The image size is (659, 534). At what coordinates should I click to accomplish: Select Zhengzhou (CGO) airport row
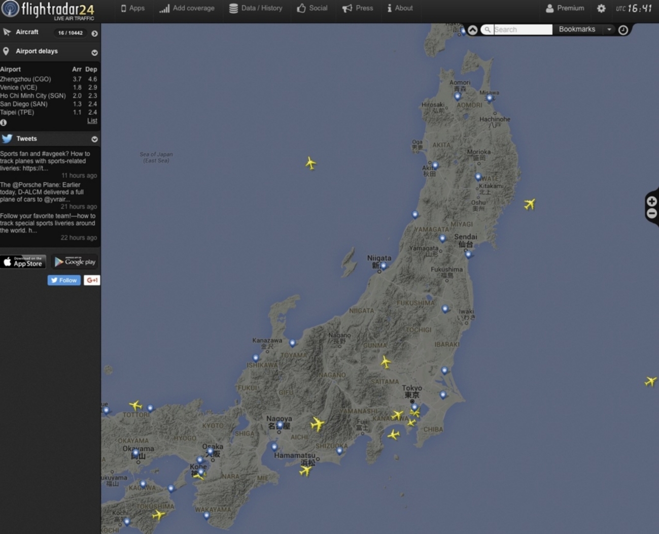tap(49, 79)
